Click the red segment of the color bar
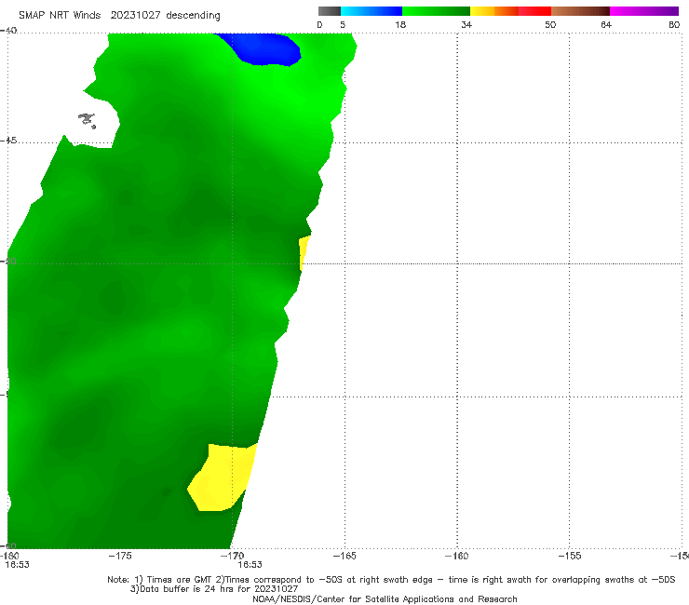This screenshot has width=689, height=605. (x=534, y=11)
